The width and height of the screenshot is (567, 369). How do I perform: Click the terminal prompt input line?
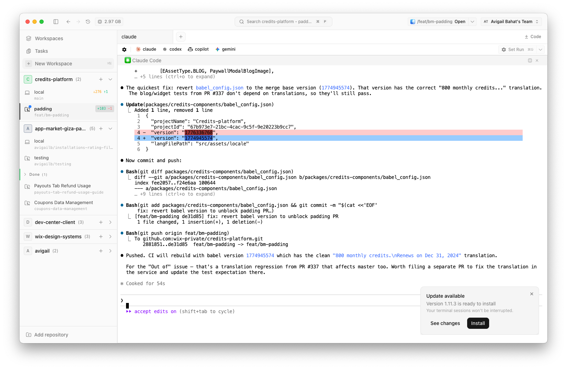point(271,301)
